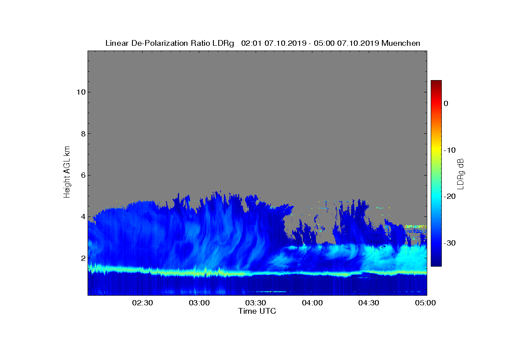This screenshot has width=528, height=352.
Task: Click the colorbar value -20
Action: pyautogui.click(x=450, y=197)
